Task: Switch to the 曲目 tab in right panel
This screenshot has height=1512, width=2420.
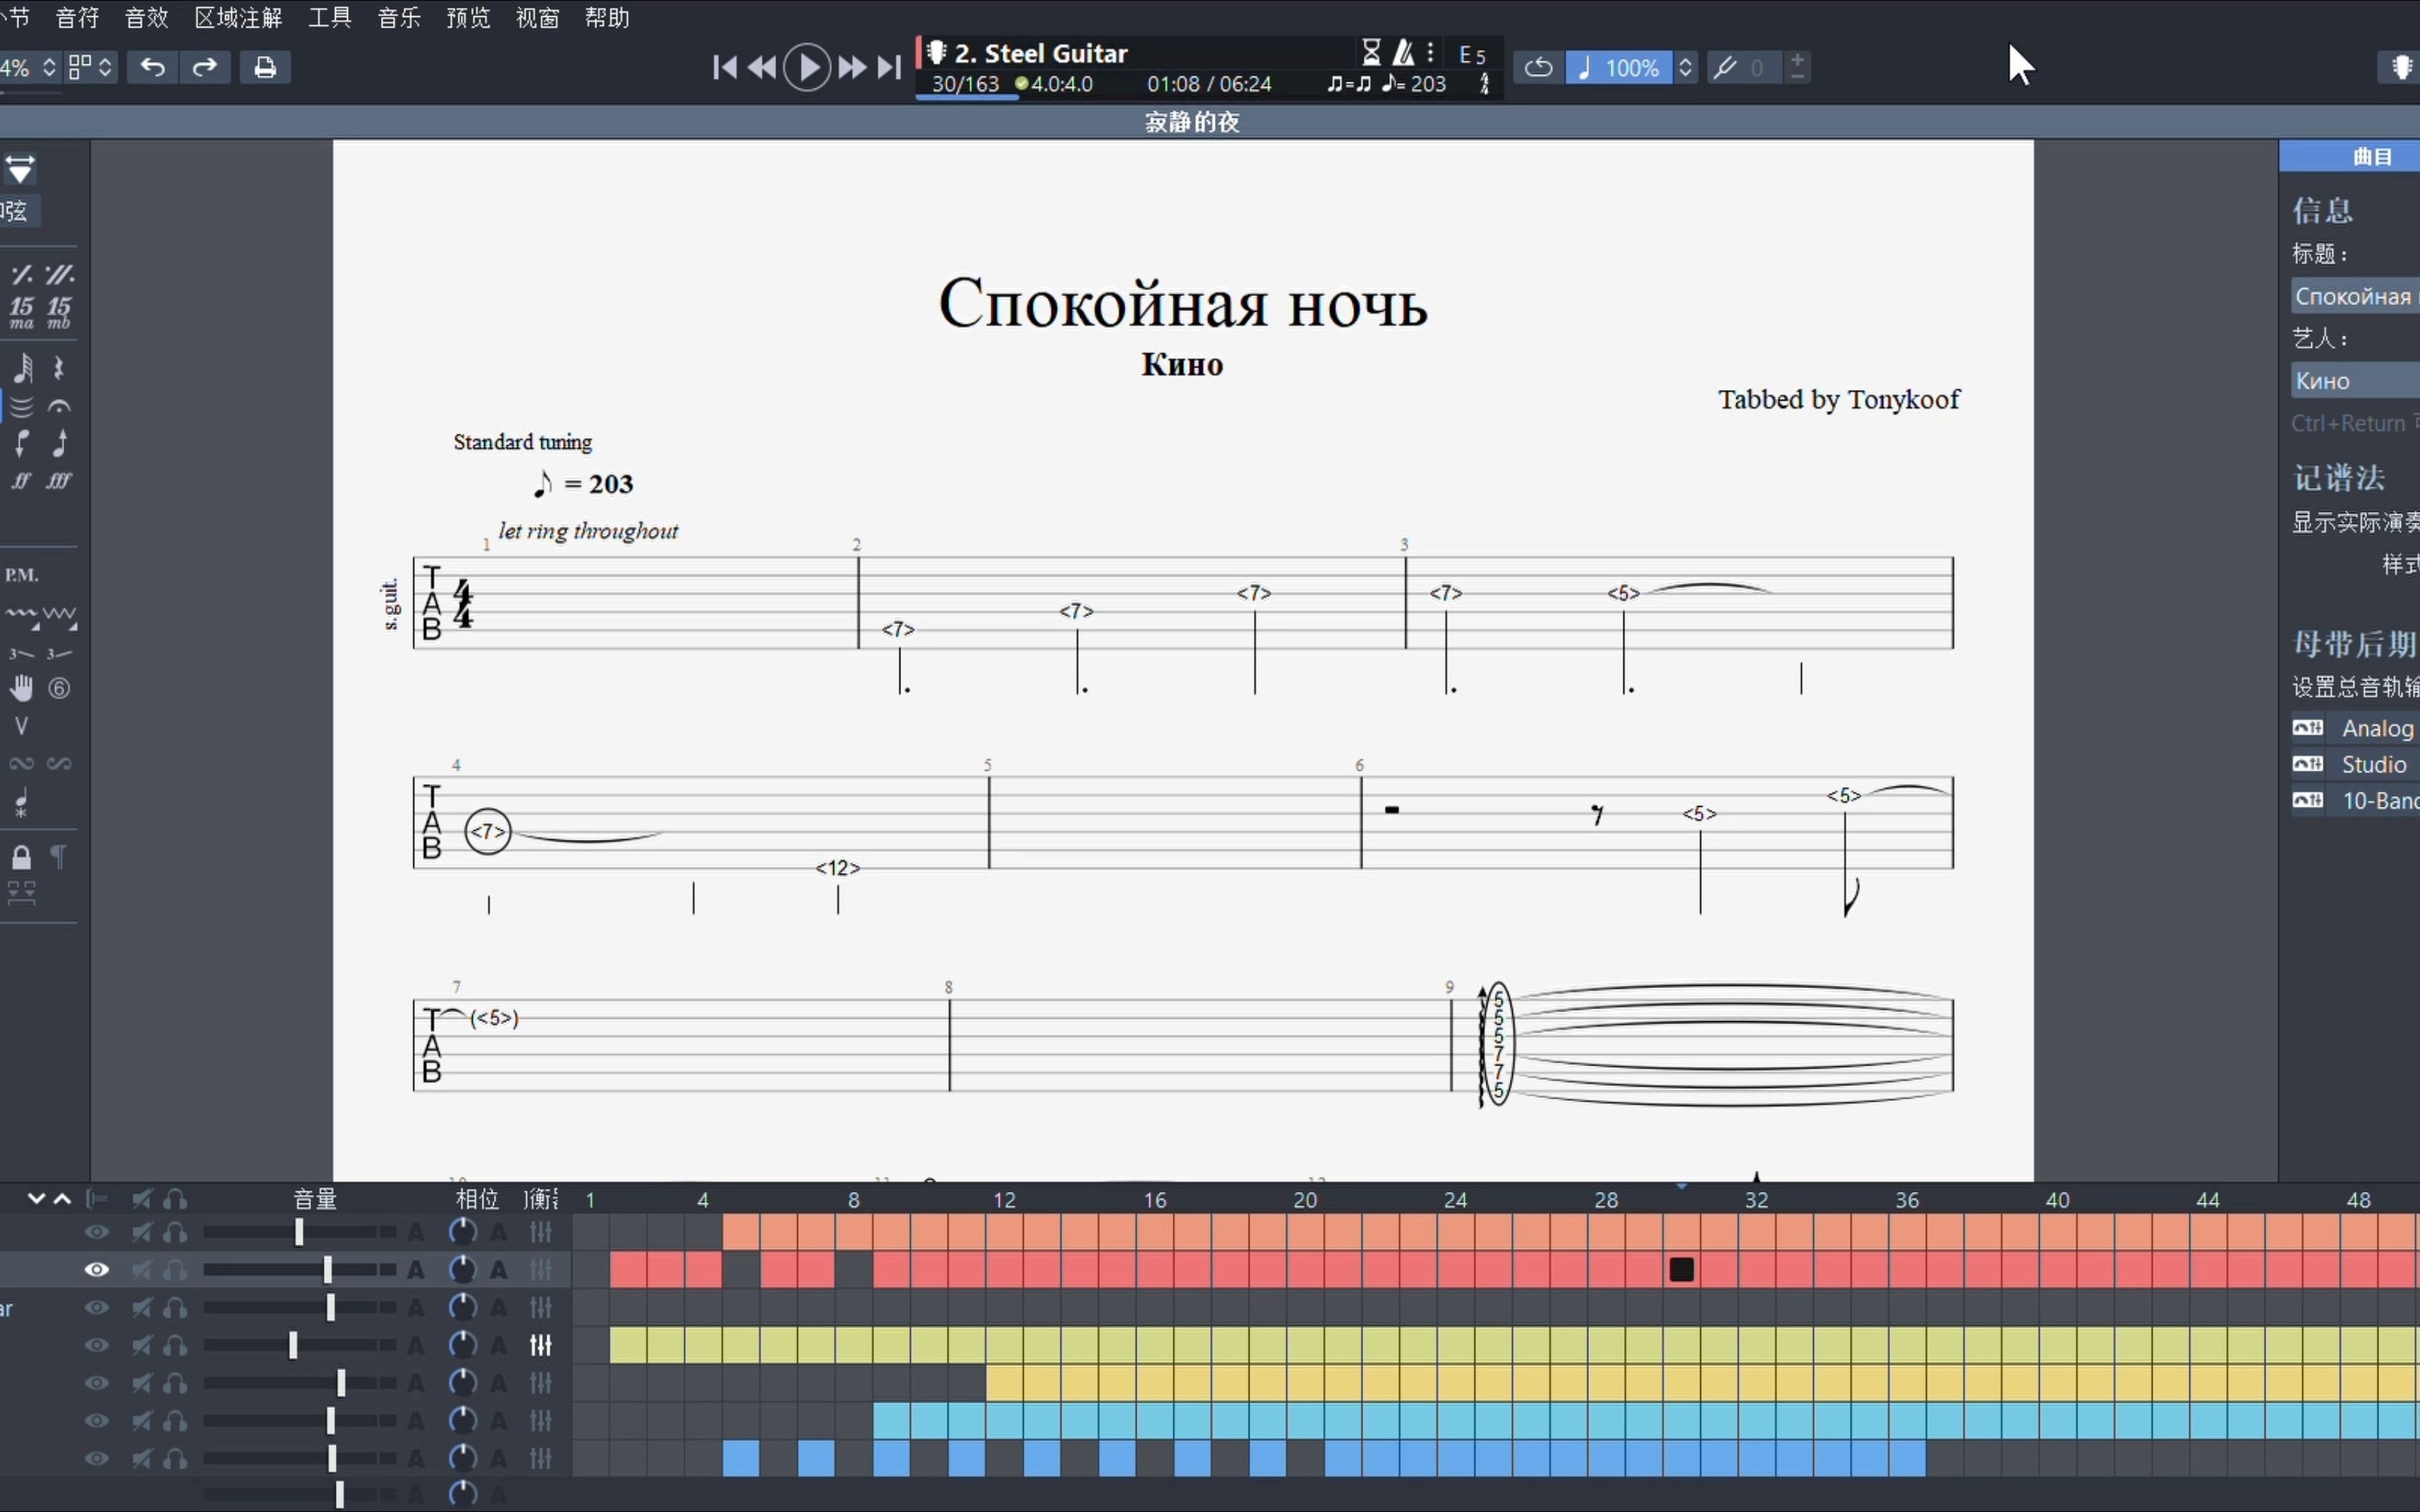Action: [2371, 156]
